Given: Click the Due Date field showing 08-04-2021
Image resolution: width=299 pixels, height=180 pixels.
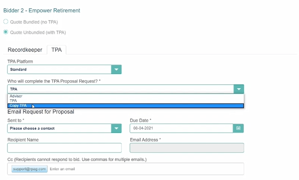Looking at the screenshot, I should (181, 128).
